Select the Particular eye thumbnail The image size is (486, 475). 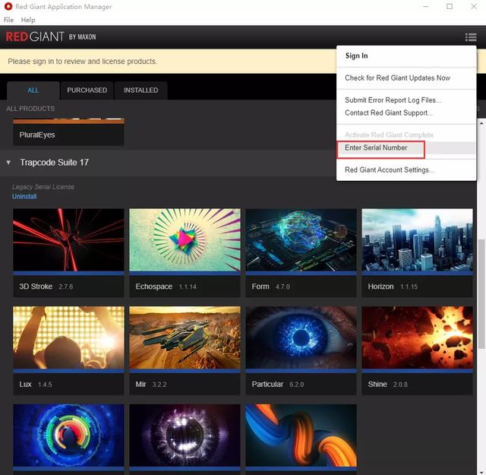click(301, 337)
